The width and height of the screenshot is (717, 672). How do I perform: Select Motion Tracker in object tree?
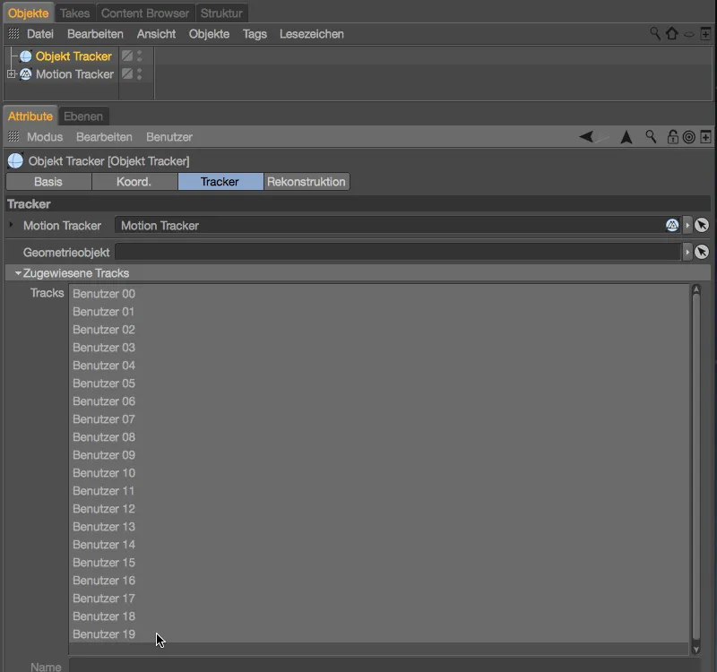[74, 74]
